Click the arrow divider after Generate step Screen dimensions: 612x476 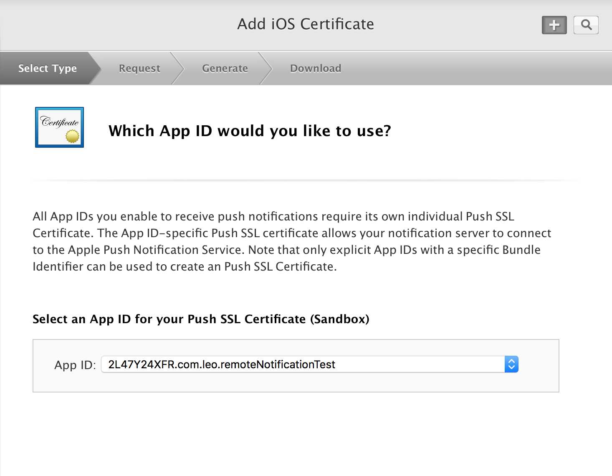coord(266,68)
